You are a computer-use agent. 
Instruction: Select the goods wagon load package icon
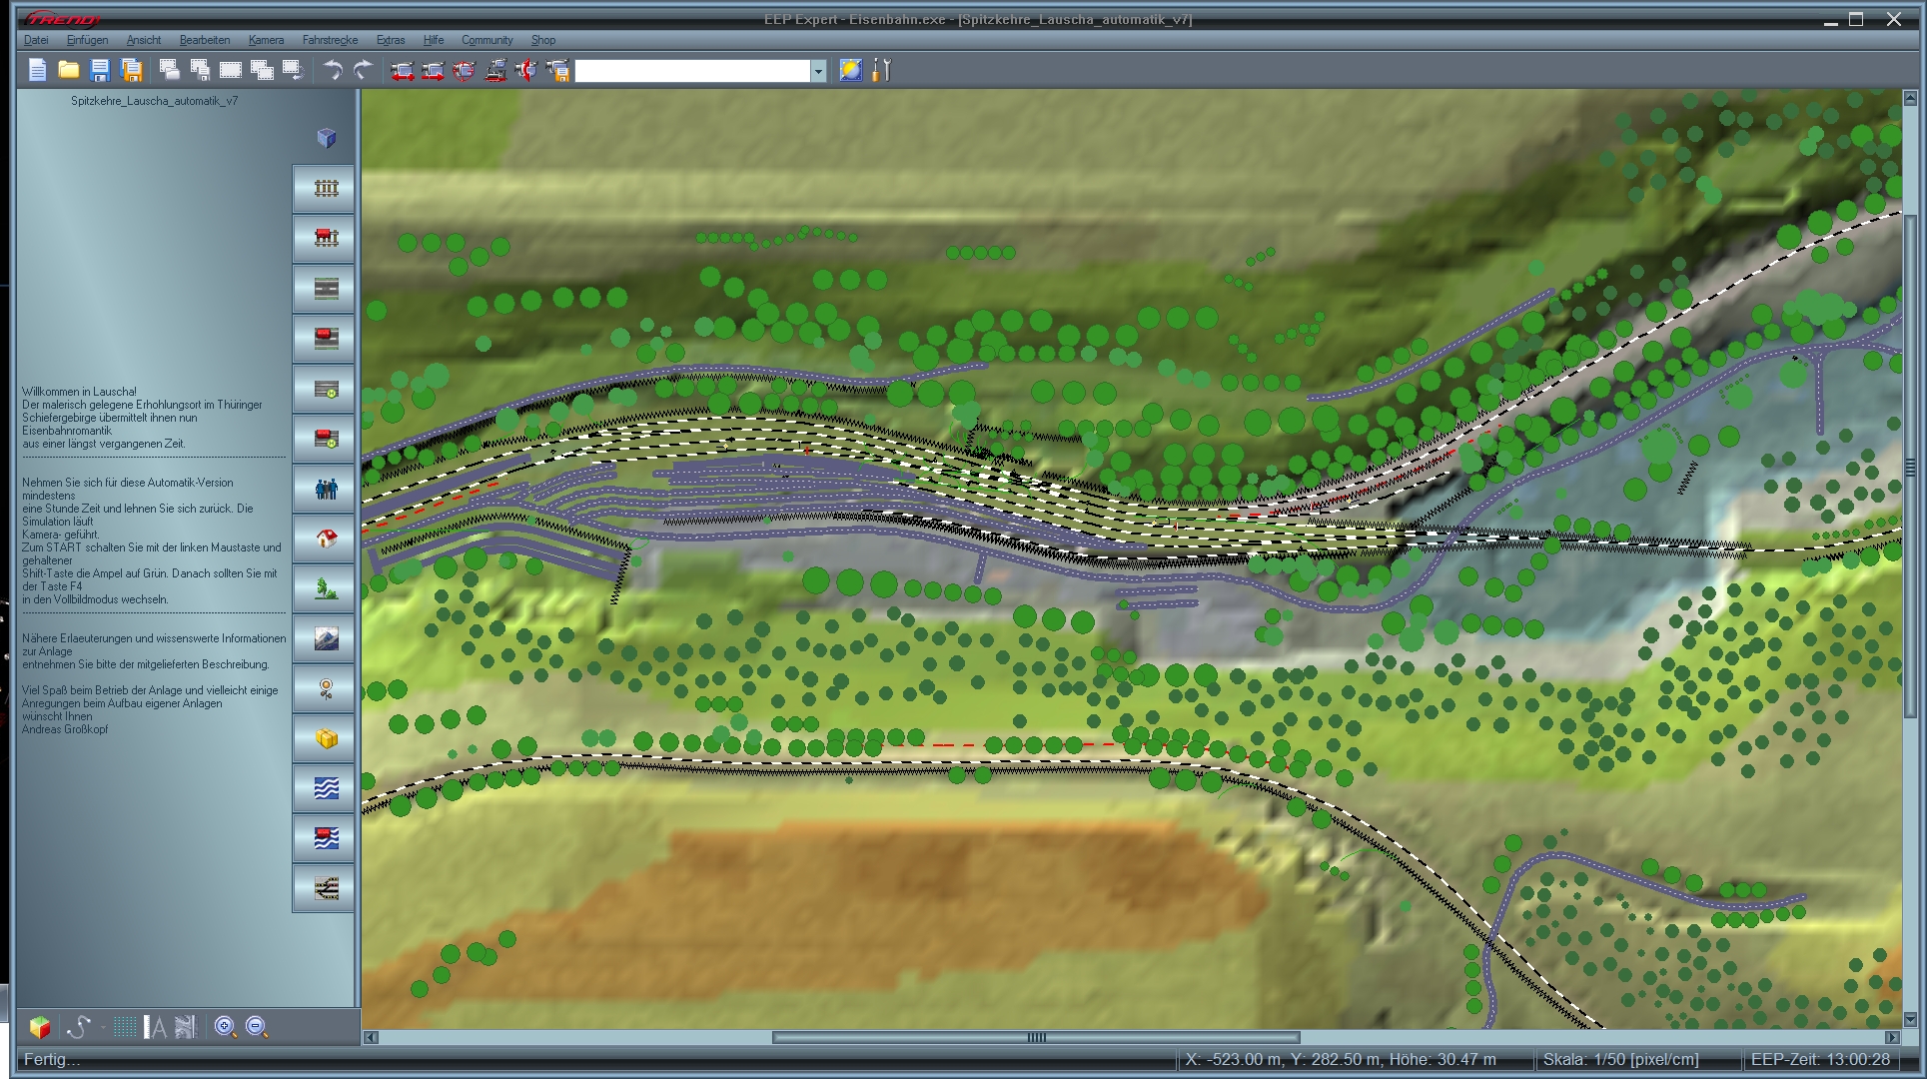tap(324, 738)
